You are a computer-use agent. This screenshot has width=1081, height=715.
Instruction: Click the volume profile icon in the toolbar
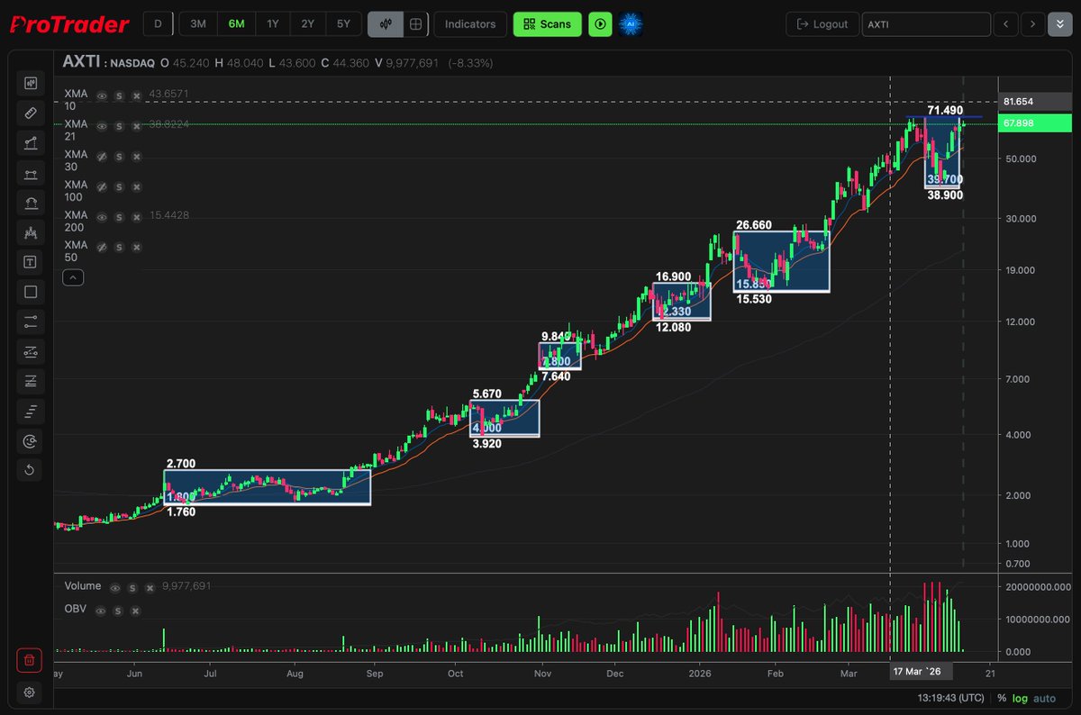[x=31, y=411]
